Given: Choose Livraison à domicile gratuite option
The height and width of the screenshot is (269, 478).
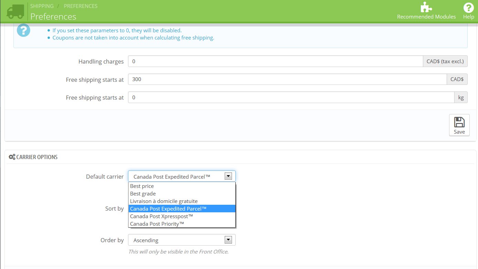Looking at the screenshot, I should pos(182,201).
